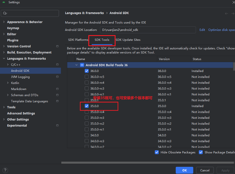235x174 pixels.
Task: Check the 35.0.0-rc2 checkbox
Action: (87, 124)
